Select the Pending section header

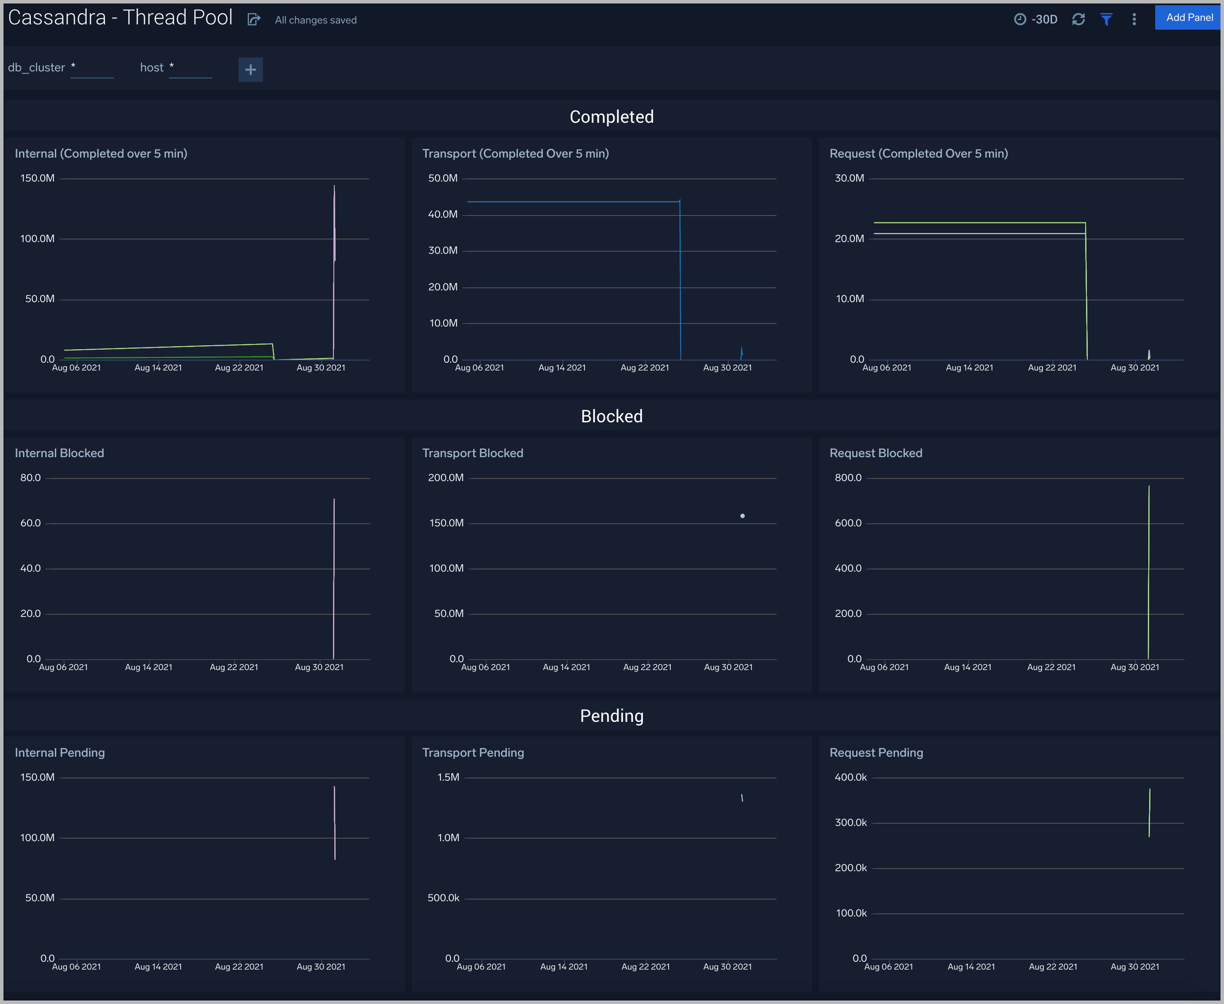(x=611, y=715)
